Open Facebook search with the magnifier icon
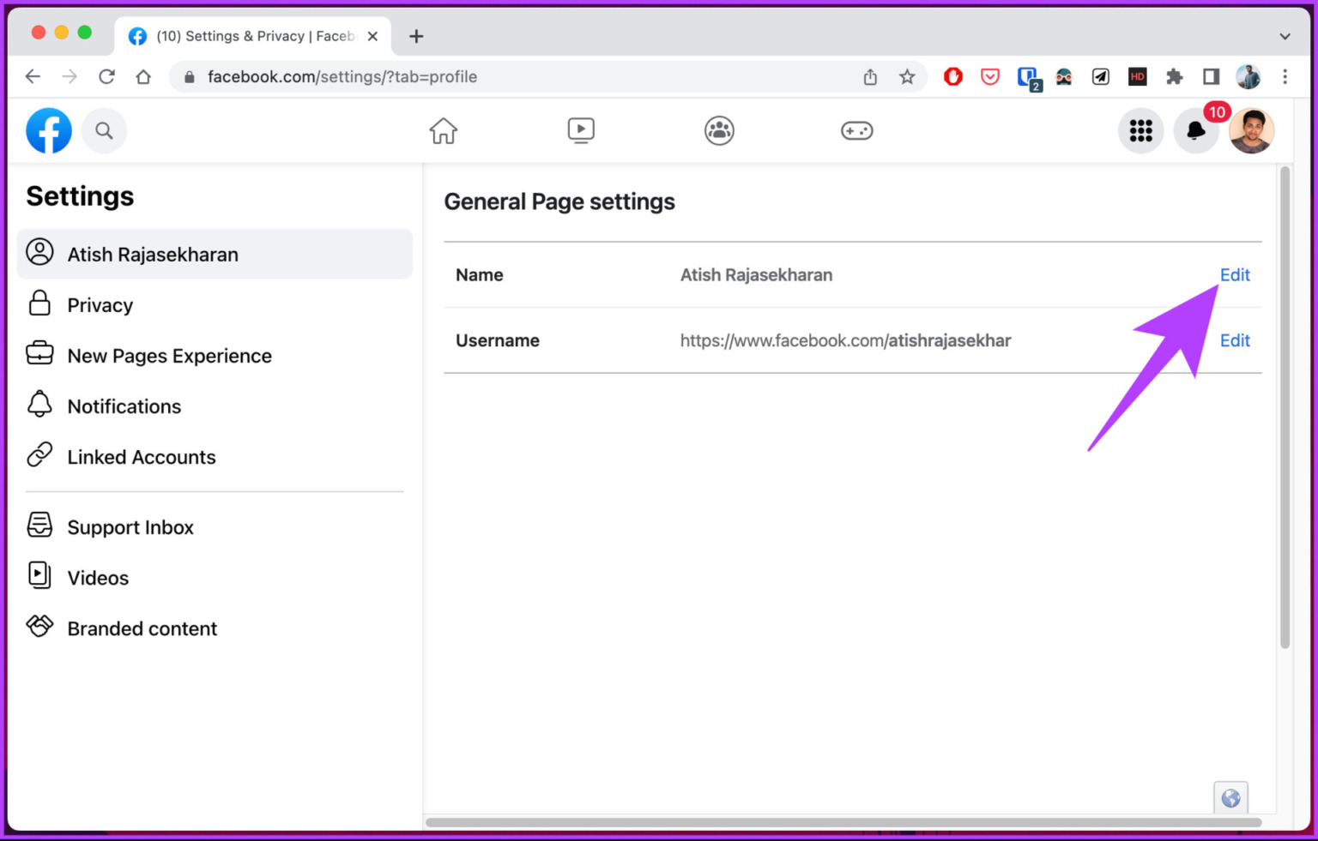This screenshot has height=841, width=1318. 104,130
